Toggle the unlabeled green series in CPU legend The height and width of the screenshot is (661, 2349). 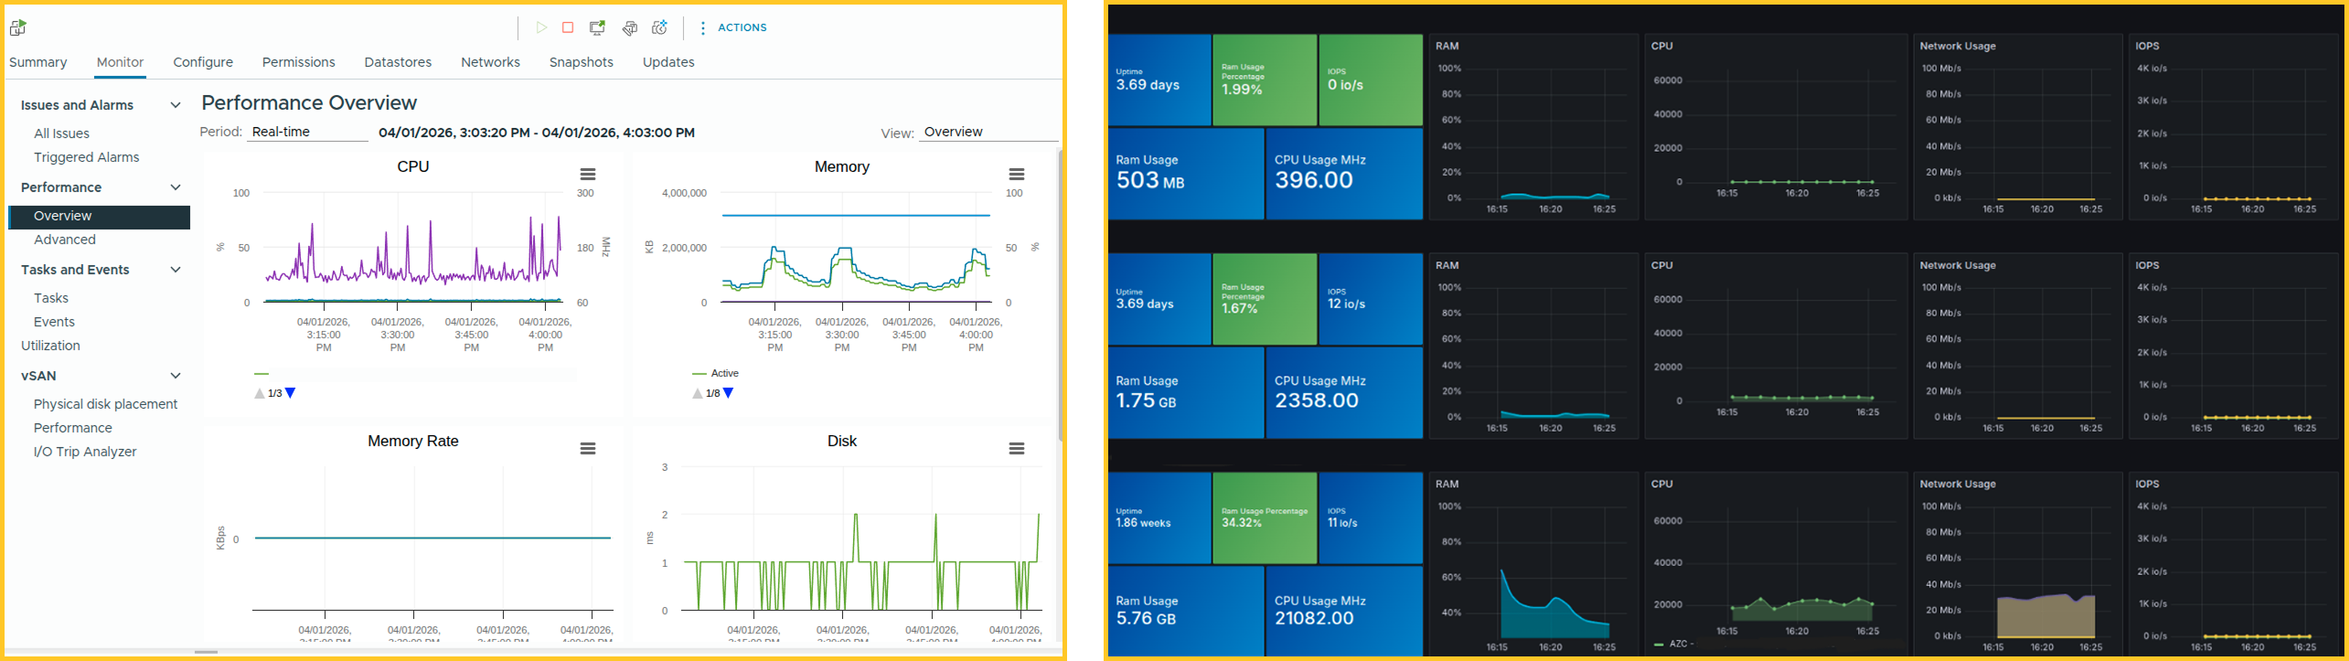262,373
